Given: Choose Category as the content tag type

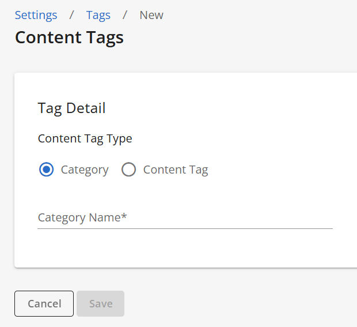Looking at the screenshot, I should (47, 170).
